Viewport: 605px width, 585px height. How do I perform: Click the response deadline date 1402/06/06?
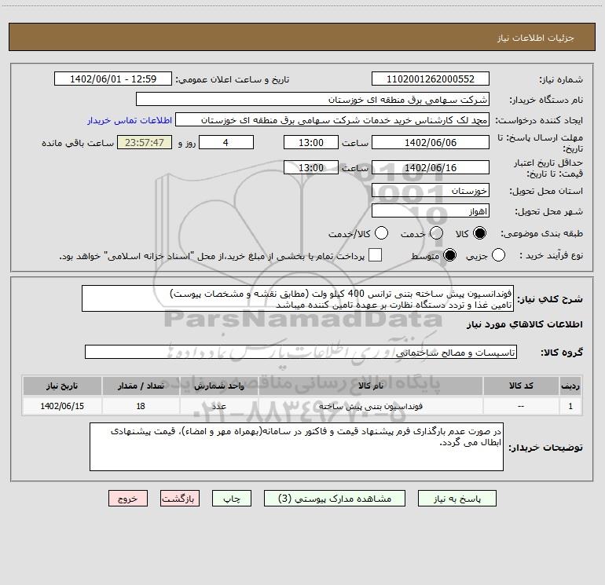click(431, 142)
